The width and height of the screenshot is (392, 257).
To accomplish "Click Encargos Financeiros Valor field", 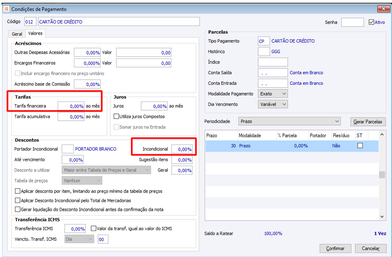I will click(144, 63).
